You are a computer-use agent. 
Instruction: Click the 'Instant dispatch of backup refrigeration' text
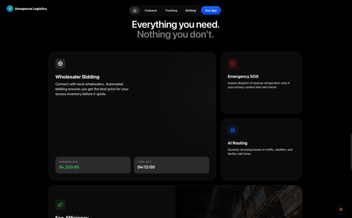pos(259,85)
